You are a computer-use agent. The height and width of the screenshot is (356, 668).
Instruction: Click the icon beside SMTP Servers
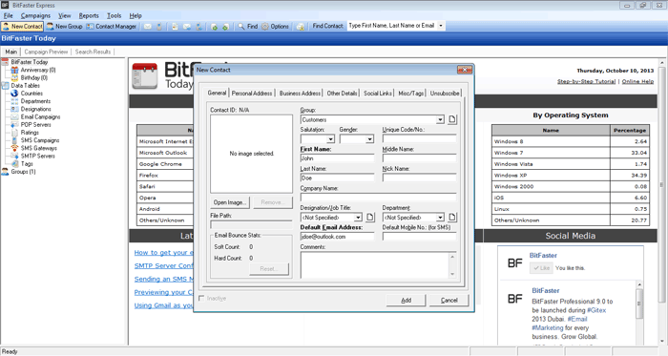click(x=15, y=156)
